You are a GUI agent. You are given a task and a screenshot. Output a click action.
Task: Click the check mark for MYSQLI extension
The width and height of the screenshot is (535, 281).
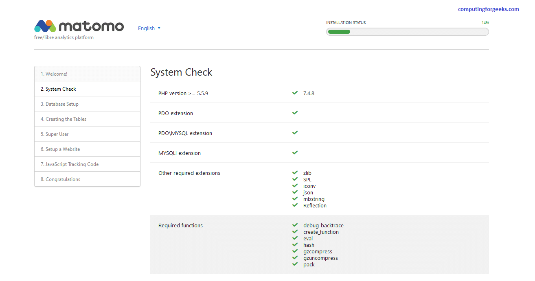295,152
